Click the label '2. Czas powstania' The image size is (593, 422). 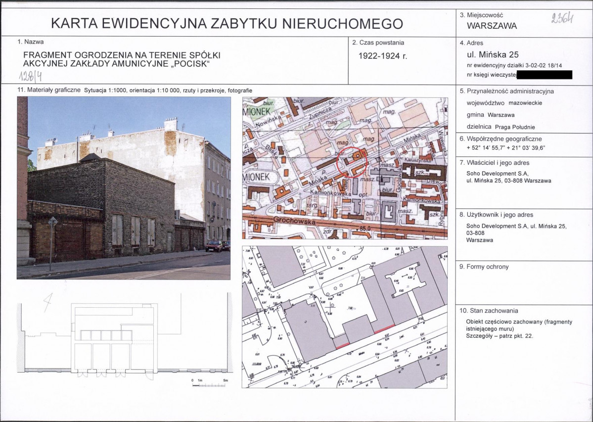coord(378,43)
